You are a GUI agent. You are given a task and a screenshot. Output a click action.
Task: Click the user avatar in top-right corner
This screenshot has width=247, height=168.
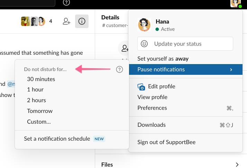point(236,3)
